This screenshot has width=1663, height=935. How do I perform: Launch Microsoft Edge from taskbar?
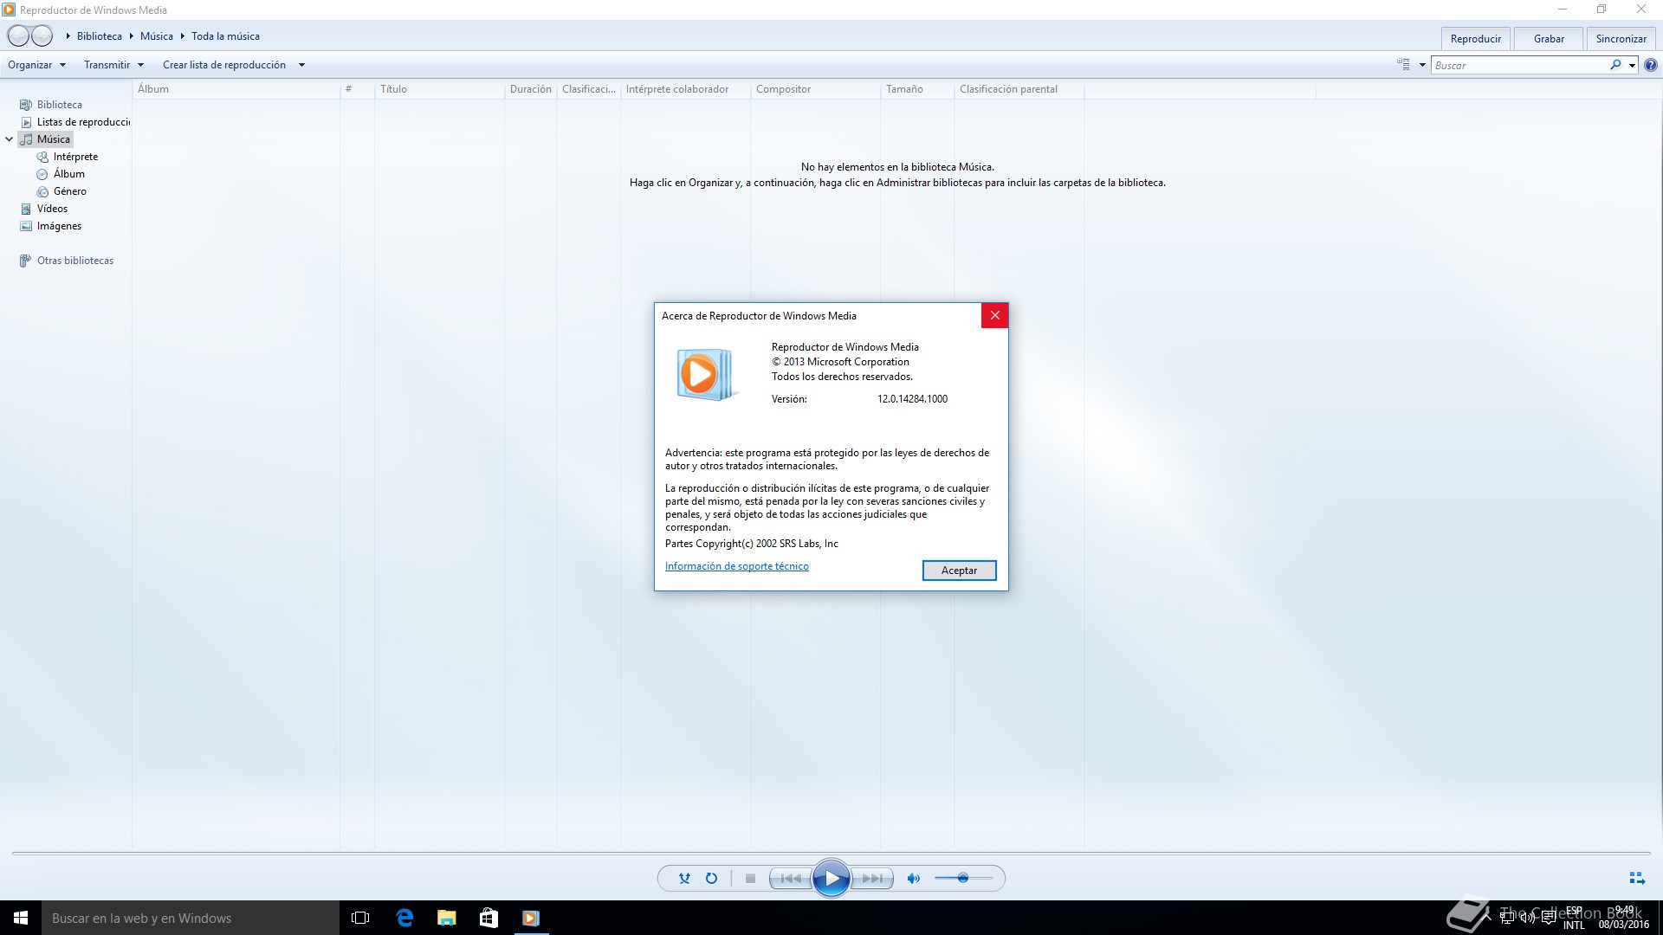click(x=404, y=918)
